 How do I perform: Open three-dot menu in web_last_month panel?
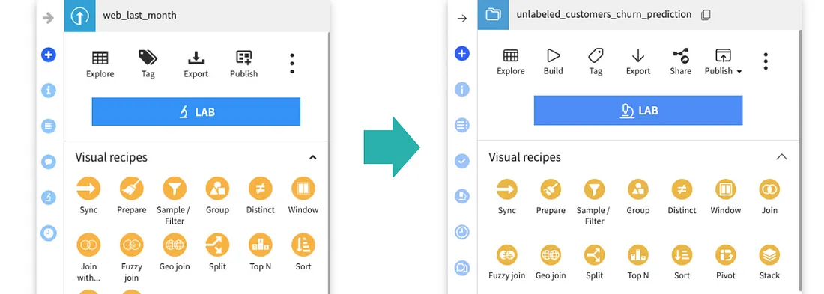point(291,64)
